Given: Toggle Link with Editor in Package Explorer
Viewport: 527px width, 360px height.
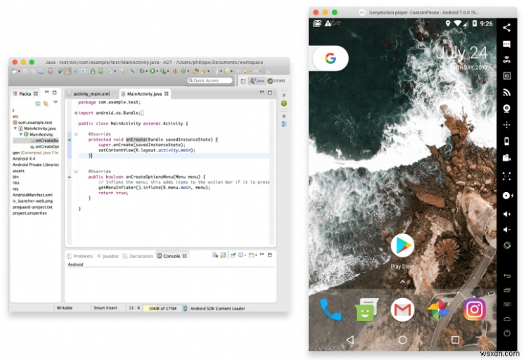Looking at the screenshot, I should pyautogui.click(x=45, y=104).
